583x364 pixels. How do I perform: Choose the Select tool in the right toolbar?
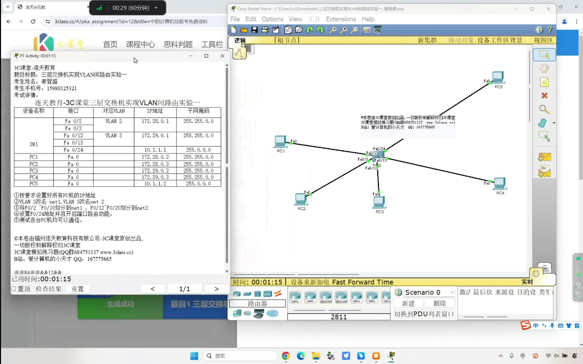click(x=544, y=55)
